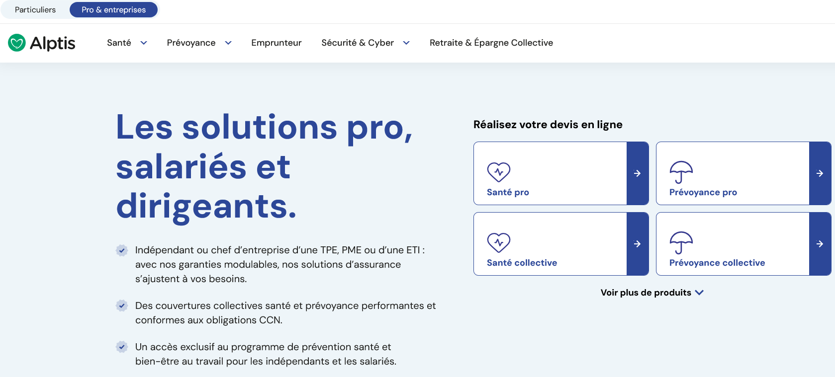
Task: Expand Voir plus de produits
Action: pos(651,293)
